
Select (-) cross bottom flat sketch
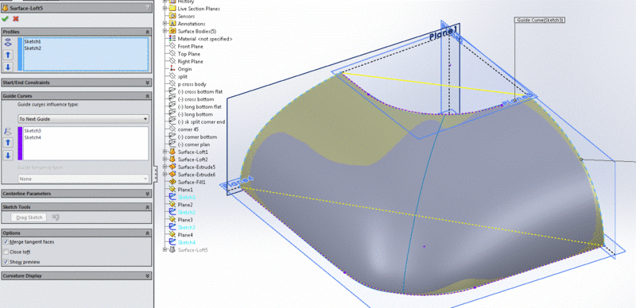200,92
